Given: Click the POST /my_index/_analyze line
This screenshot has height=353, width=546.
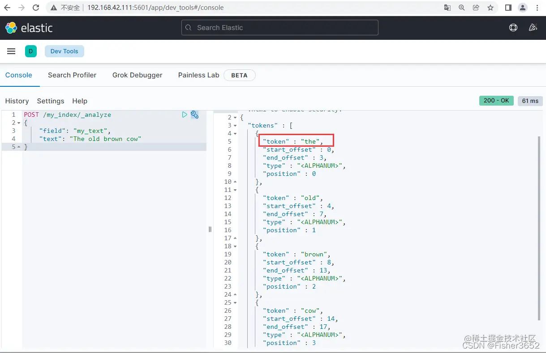Looking at the screenshot, I should (x=67, y=115).
